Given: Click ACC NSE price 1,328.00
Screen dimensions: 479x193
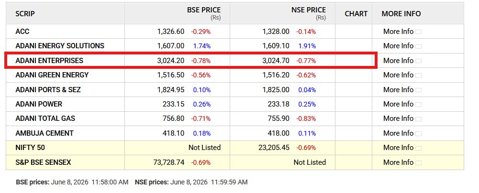Looking at the screenshot, I should 276,32.
